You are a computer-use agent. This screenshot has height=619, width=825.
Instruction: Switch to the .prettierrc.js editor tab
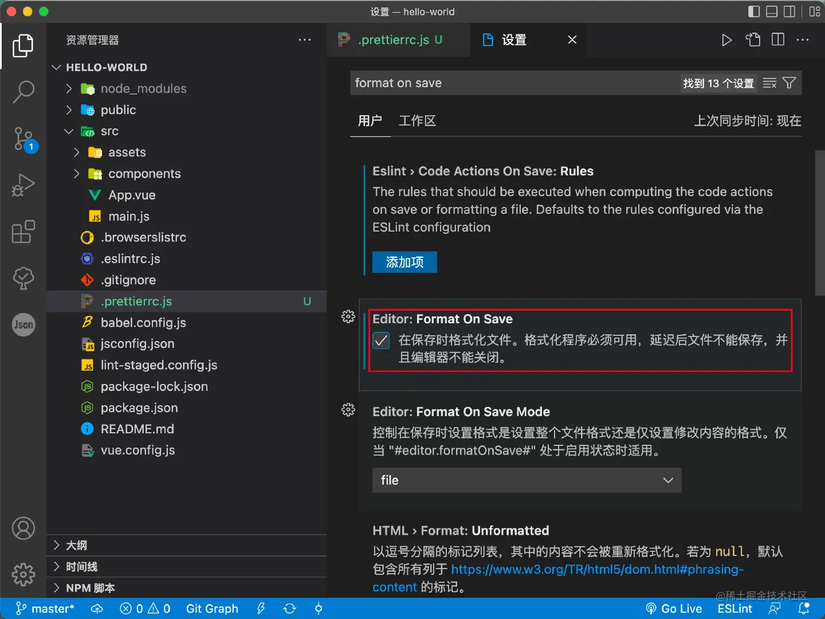point(399,40)
